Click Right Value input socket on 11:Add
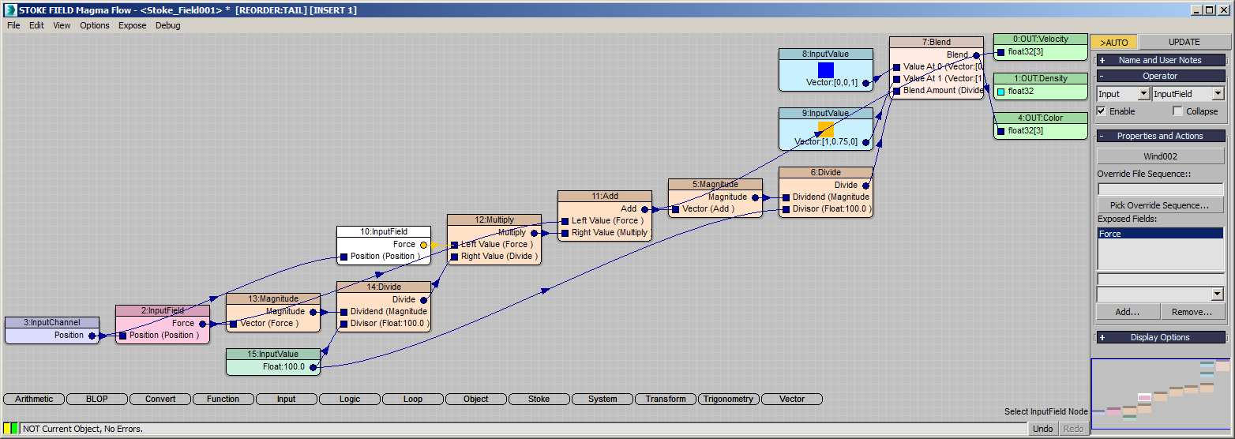 pos(565,233)
